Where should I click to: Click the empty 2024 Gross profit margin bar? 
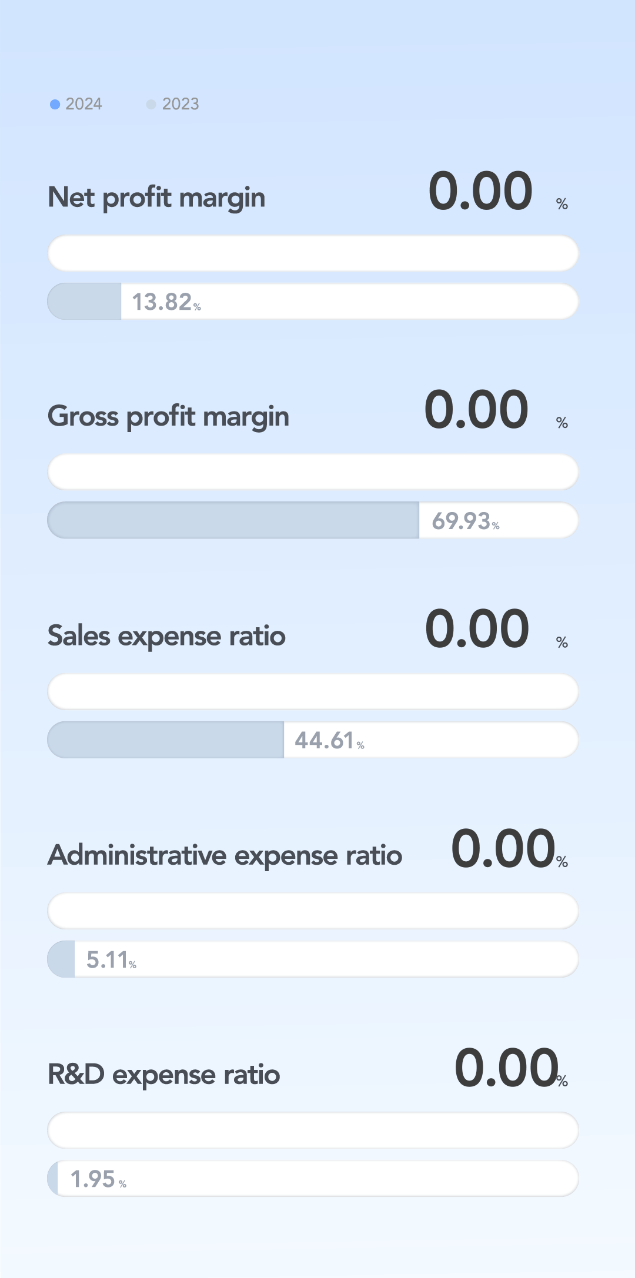pos(313,472)
